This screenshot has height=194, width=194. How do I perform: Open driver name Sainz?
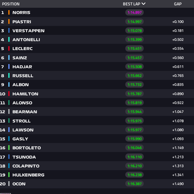coord(20,58)
